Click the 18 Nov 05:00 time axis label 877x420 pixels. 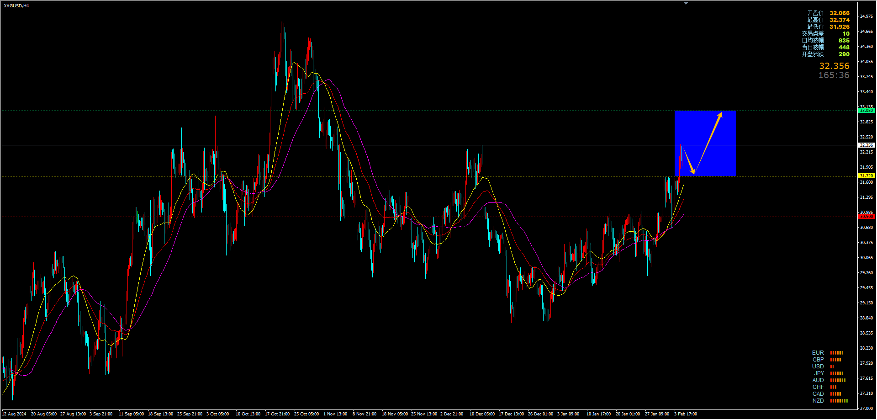click(395, 414)
